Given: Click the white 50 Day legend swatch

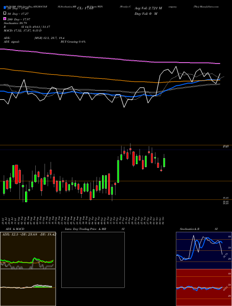Looking at the screenshot, I should click(5, 13).
